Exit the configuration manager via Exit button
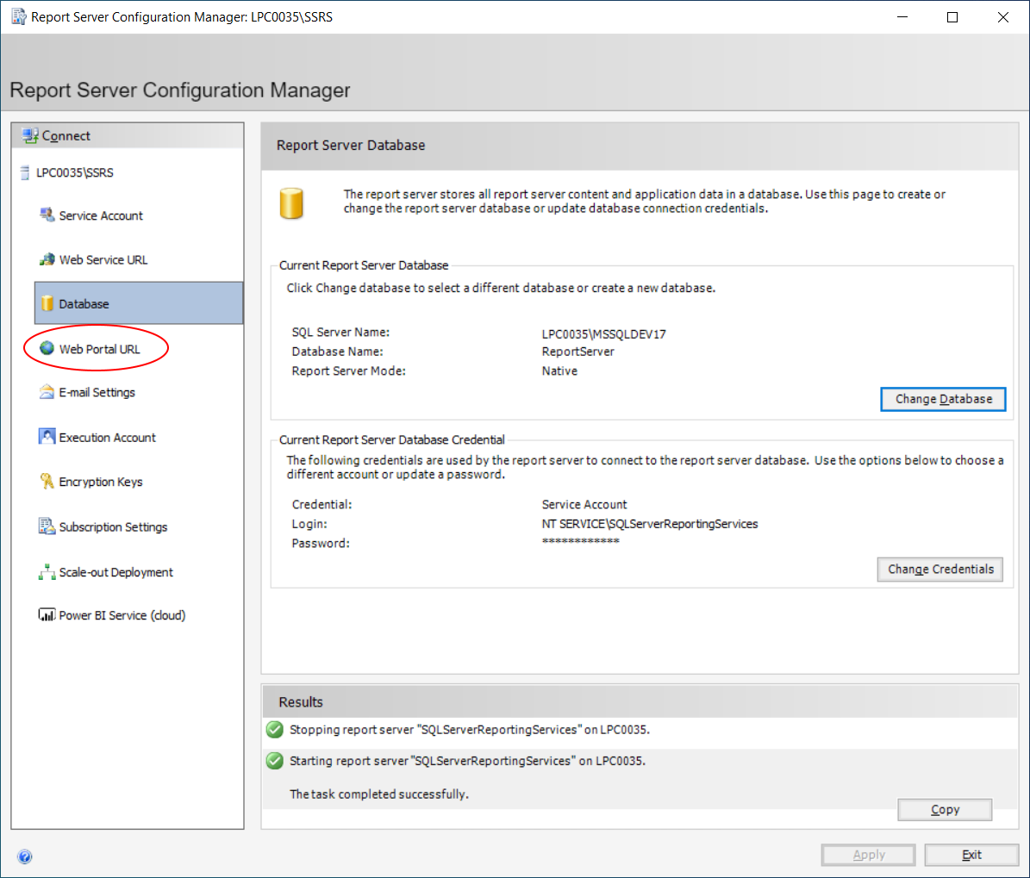This screenshot has width=1030, height=878. coord(971,855)
